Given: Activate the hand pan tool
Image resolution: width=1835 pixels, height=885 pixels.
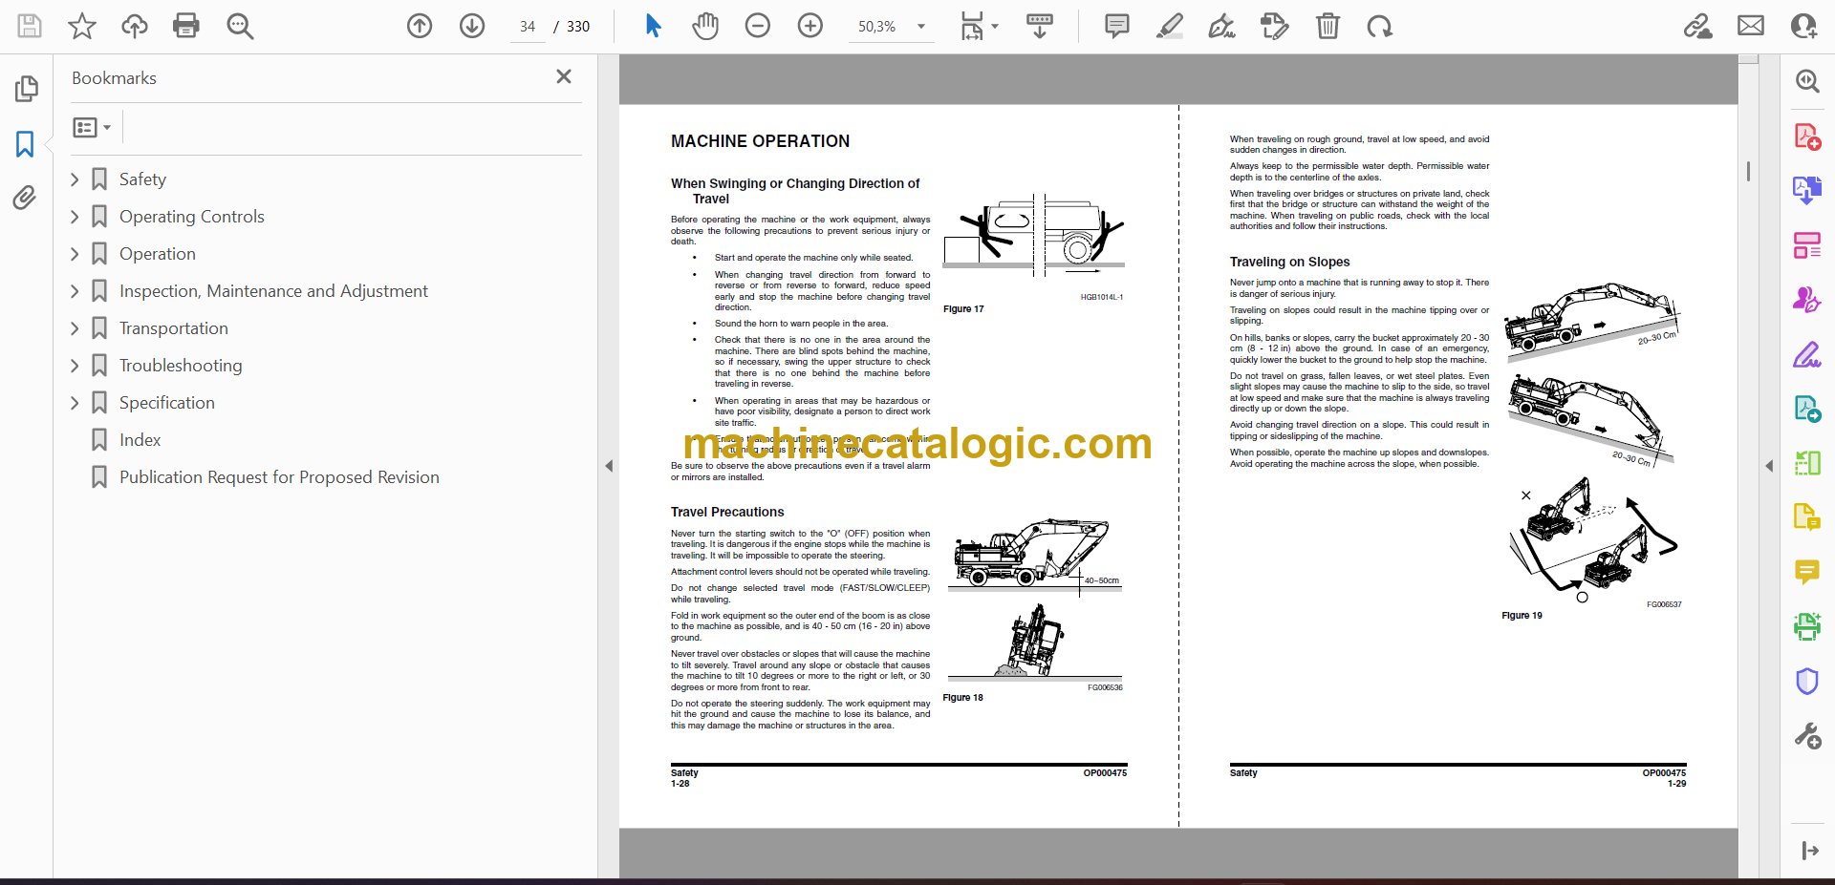Looking at the screenshot, I should (705, 26).
